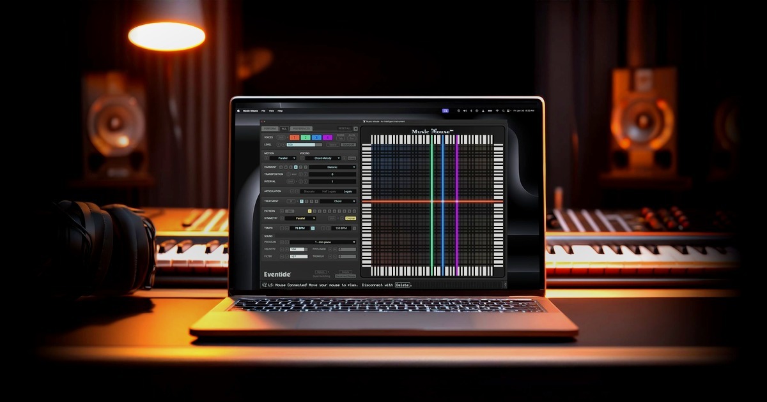The height and width of the screenshot is (402, 767).
Task: Switch to the PERFORM tab
Action: pyautogui.click(x=270, y=128)
